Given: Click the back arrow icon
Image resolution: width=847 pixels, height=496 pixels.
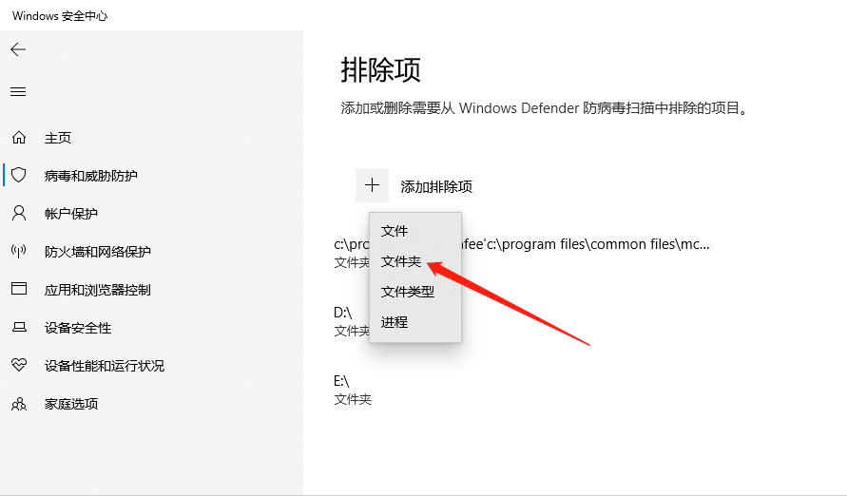Looking at the screenshot, I should tap(18, 49).
